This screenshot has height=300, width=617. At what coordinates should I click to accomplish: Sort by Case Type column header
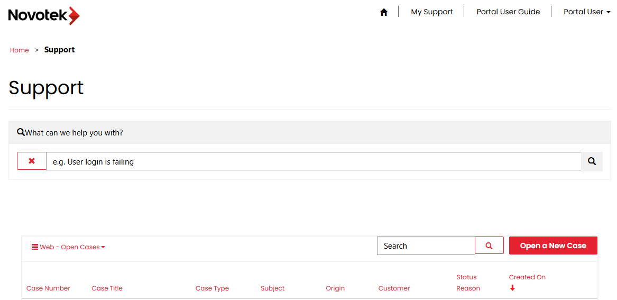212,288
